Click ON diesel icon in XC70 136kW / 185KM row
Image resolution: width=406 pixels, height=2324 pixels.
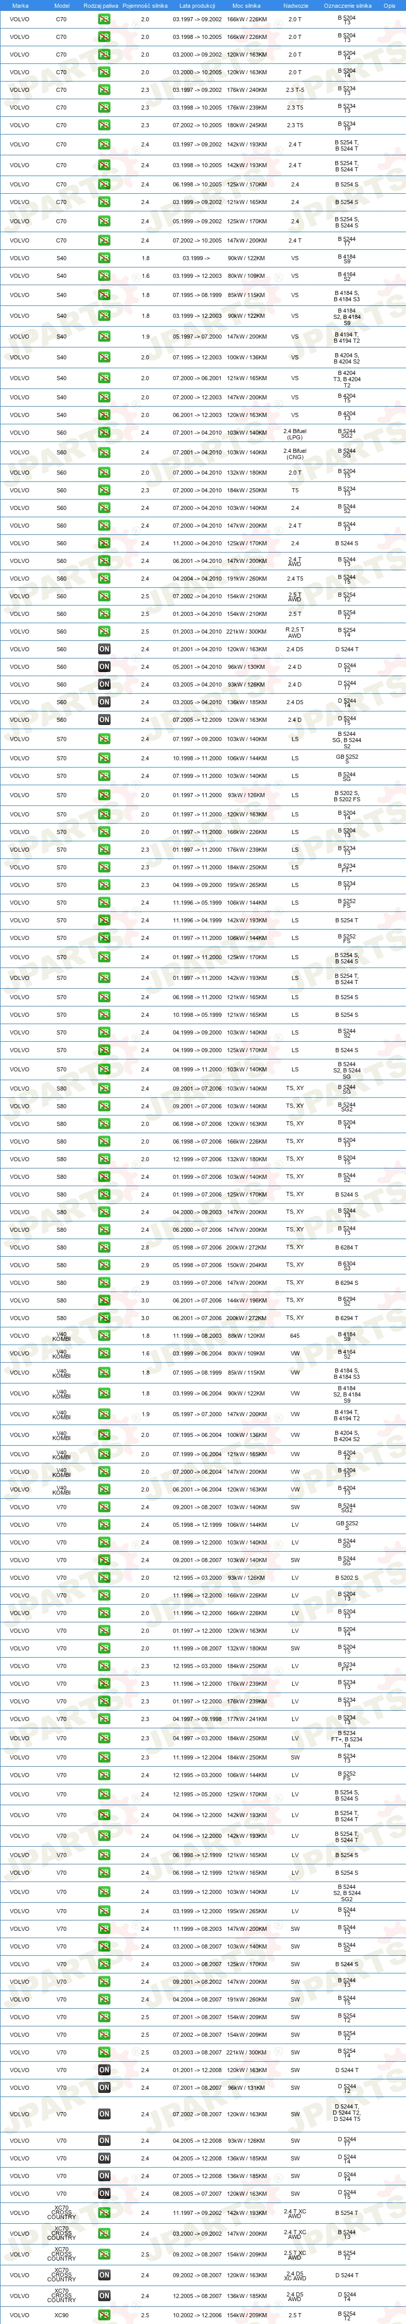(105, 2296)
